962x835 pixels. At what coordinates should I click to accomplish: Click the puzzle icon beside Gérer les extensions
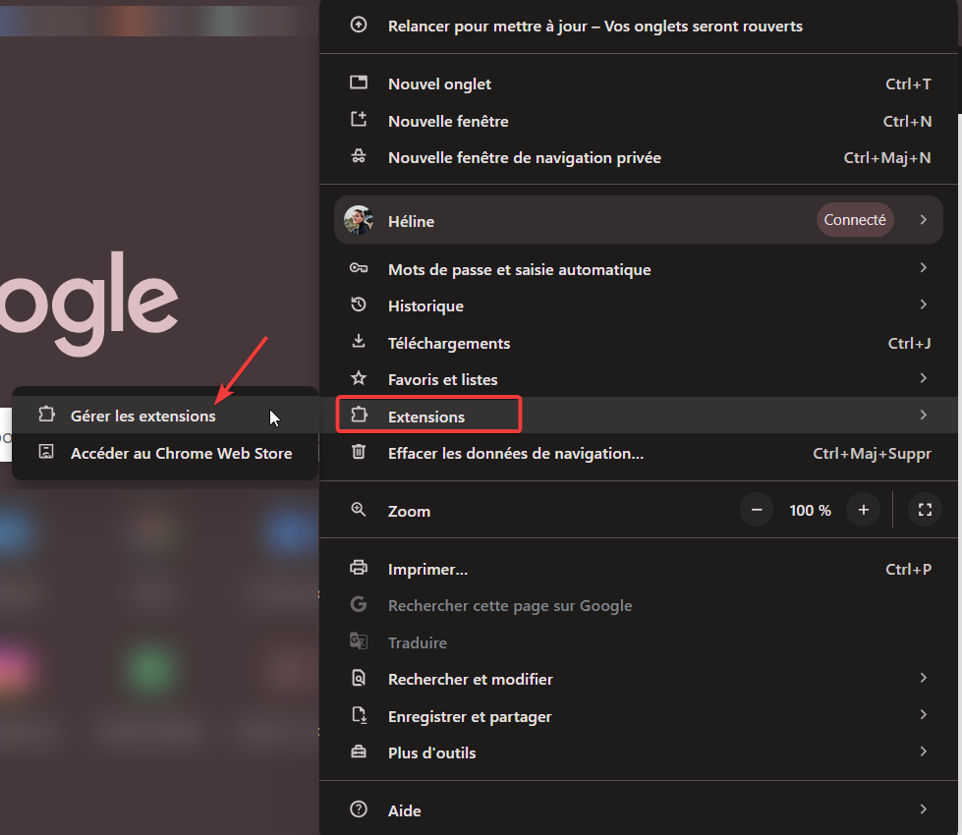46,415
